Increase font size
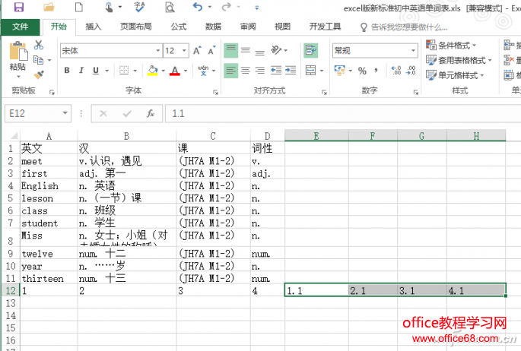 [x=197, y=51]
